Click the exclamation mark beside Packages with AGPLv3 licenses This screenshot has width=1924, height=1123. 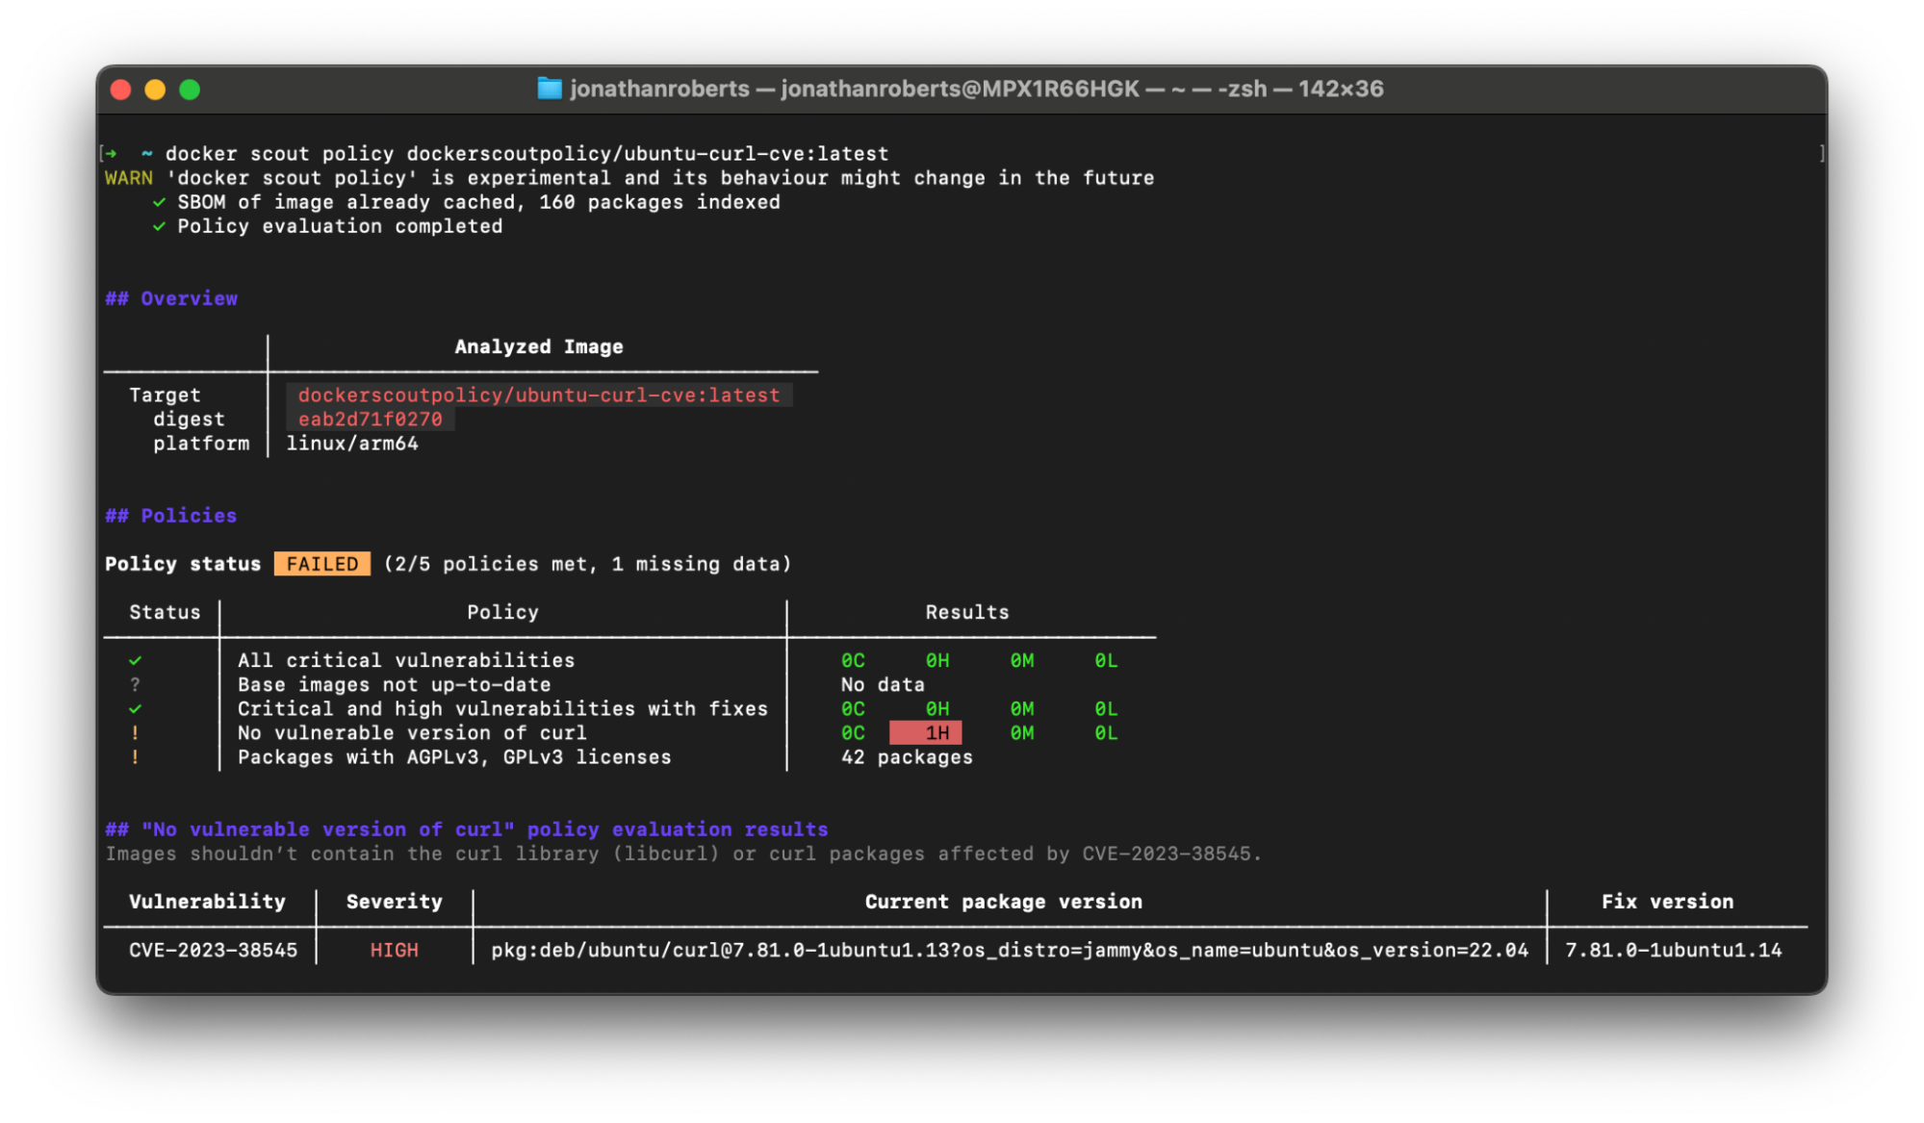click(135, 757)
